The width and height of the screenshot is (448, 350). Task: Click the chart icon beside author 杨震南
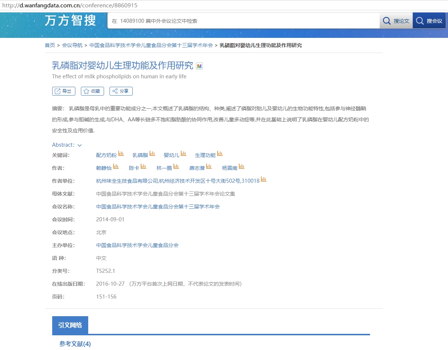click(242, 166)
